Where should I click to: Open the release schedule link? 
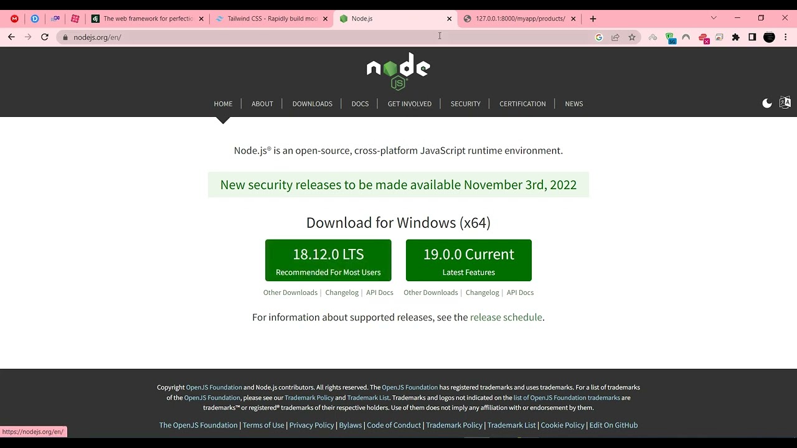coord(506,317)
